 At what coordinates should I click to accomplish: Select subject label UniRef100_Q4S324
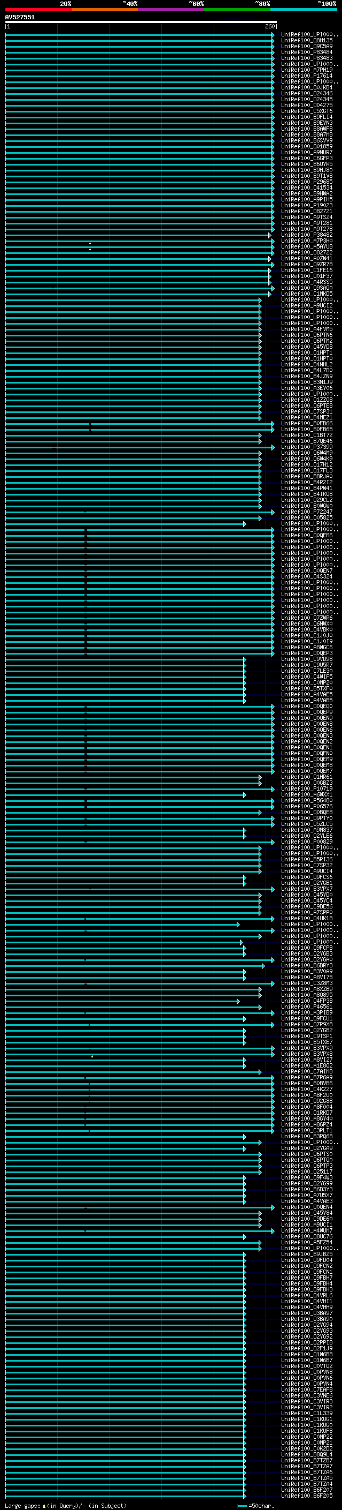pyautogui.click(x=307, y=577)
